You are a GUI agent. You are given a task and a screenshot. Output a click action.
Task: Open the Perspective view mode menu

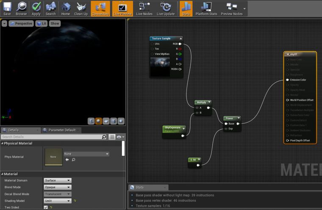[21, 24]
